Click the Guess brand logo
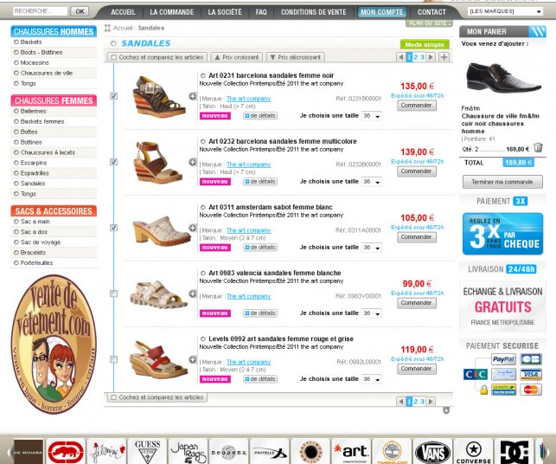Viewport: 556px width, 464px height. coord(148,452)
